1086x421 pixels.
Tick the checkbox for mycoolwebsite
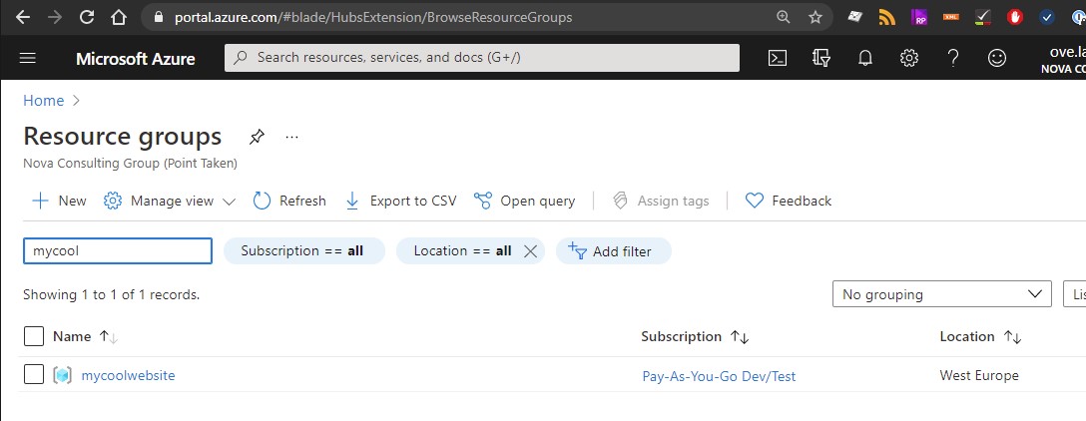point(34,375)
